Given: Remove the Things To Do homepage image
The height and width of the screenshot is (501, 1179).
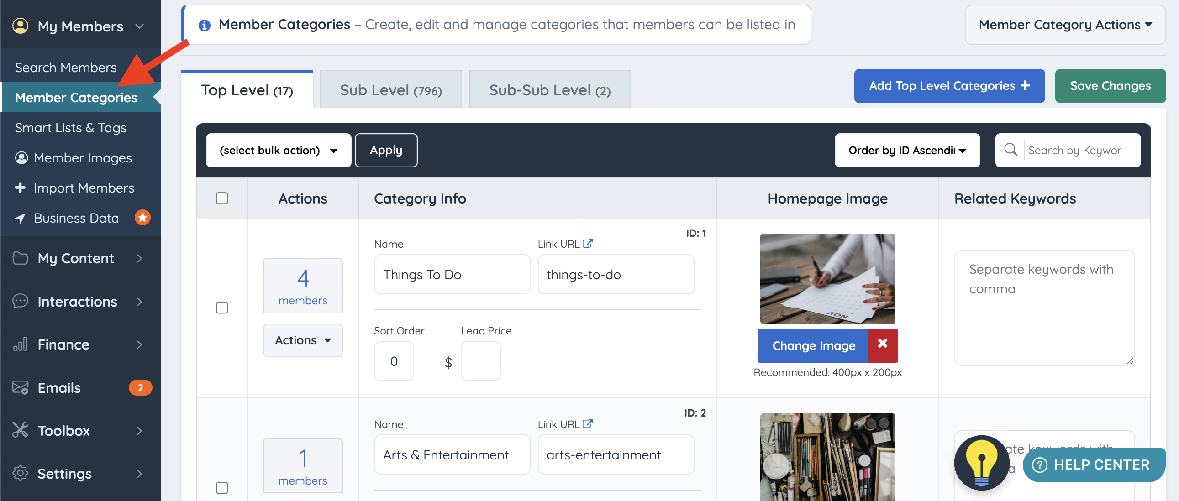Looking at the screenshot, I should click(882, 345).
